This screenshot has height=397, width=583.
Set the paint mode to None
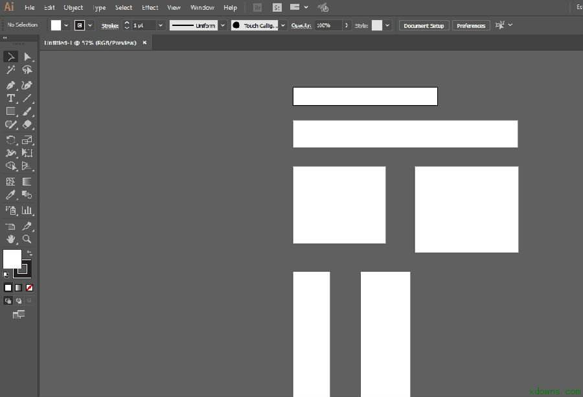click(29, 287)
